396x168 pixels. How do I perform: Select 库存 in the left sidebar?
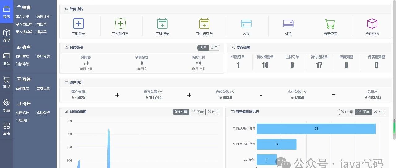click(6, 35)
